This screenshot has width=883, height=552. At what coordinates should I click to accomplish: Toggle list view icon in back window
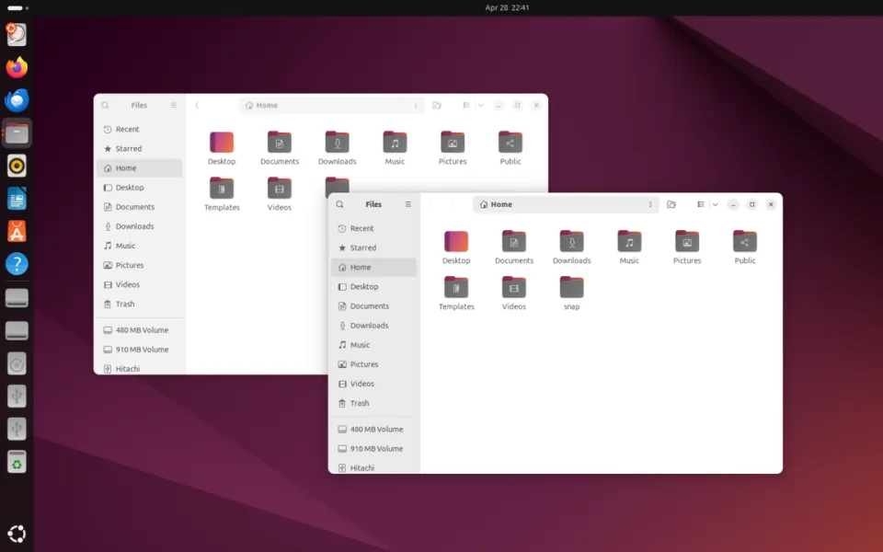coord(466,105)
